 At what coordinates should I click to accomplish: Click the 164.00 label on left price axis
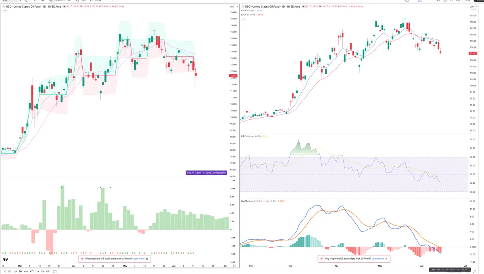233,12
